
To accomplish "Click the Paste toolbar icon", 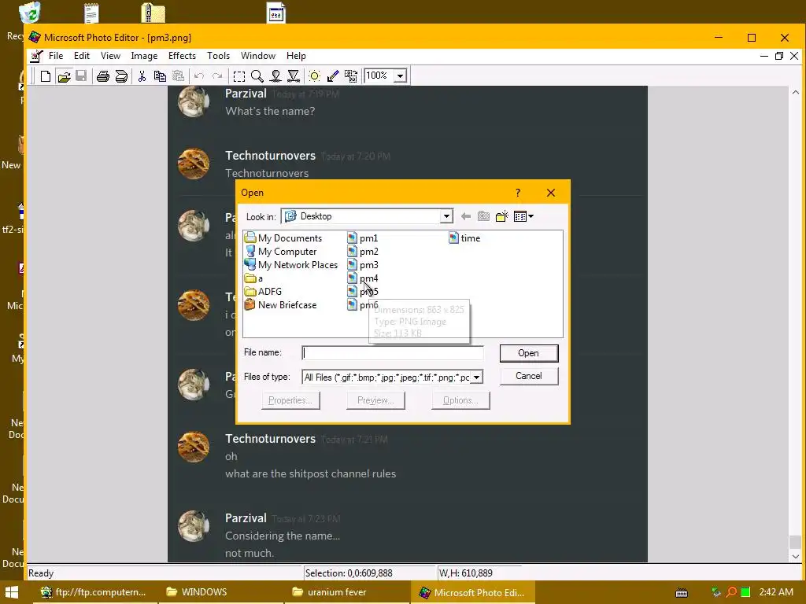I will (179, 76).
